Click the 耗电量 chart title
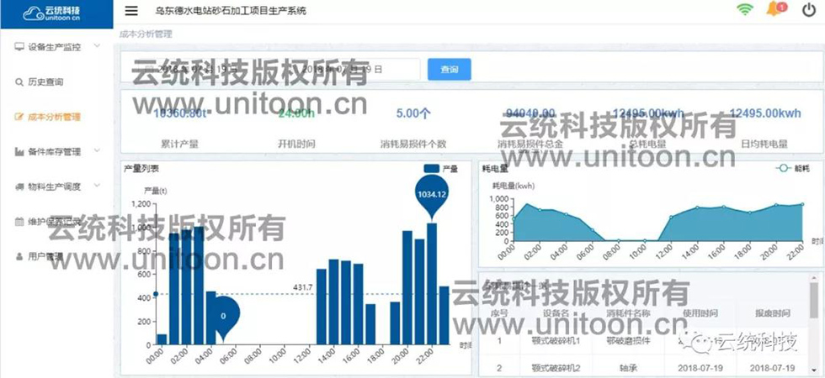The height and width of the screenshot is (378, 825). 495,169
